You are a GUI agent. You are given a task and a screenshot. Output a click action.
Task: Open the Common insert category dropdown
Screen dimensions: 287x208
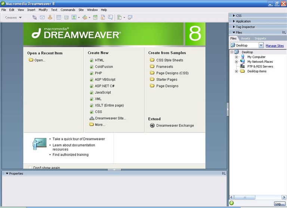point(13,18)
